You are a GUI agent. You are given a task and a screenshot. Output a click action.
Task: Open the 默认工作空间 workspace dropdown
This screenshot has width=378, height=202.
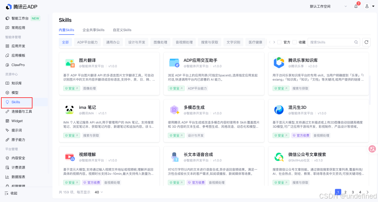(x=328, y=7)
